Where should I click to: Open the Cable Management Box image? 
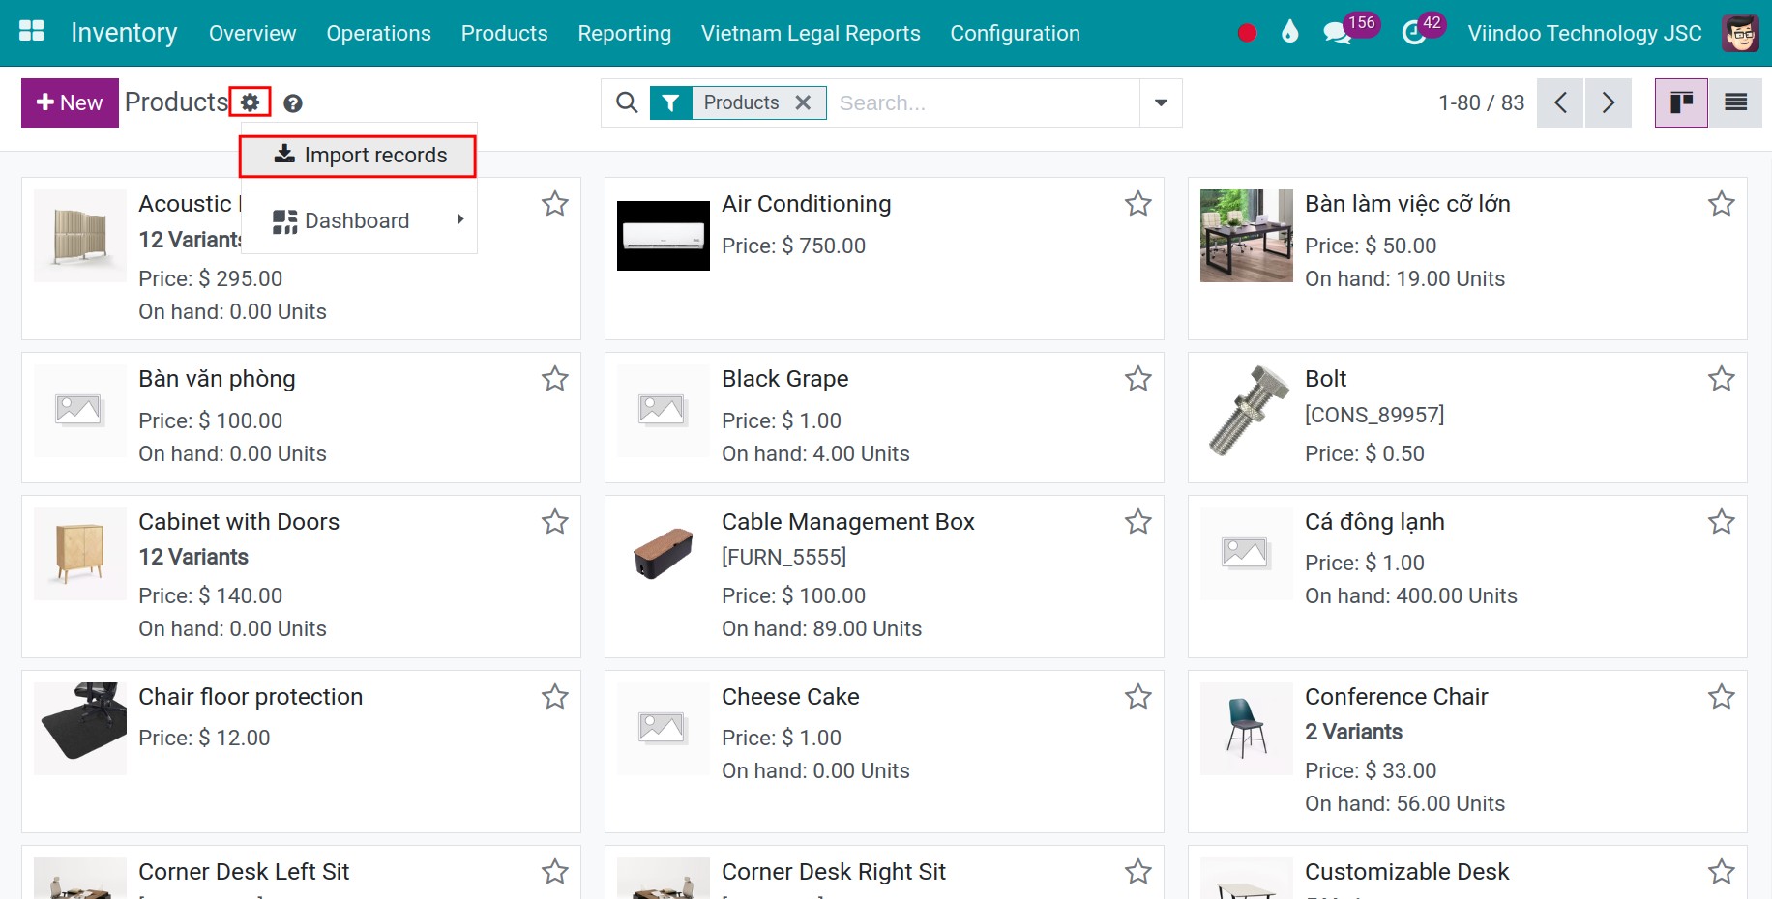click(664, 554)
